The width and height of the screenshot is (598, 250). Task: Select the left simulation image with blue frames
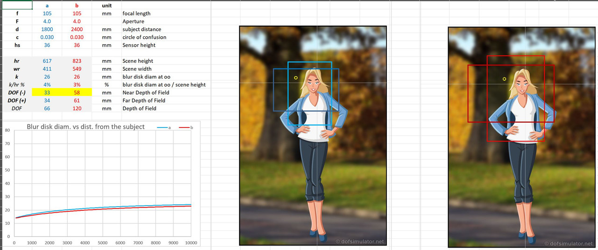point(313,136)
